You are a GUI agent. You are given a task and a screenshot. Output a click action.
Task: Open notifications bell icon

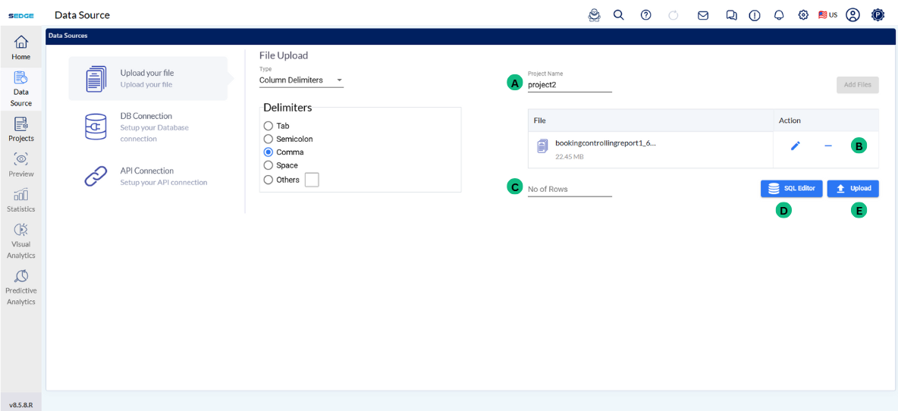779,15
